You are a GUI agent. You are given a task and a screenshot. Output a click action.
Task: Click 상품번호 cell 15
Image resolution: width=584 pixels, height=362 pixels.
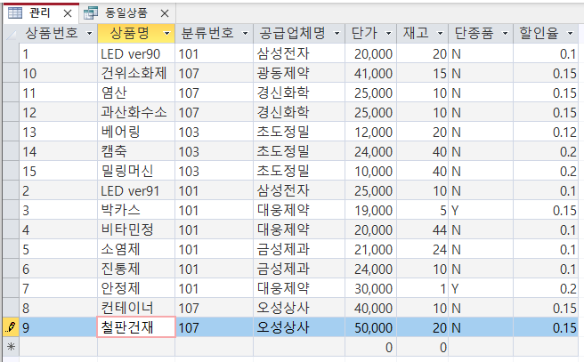[58, 171]
